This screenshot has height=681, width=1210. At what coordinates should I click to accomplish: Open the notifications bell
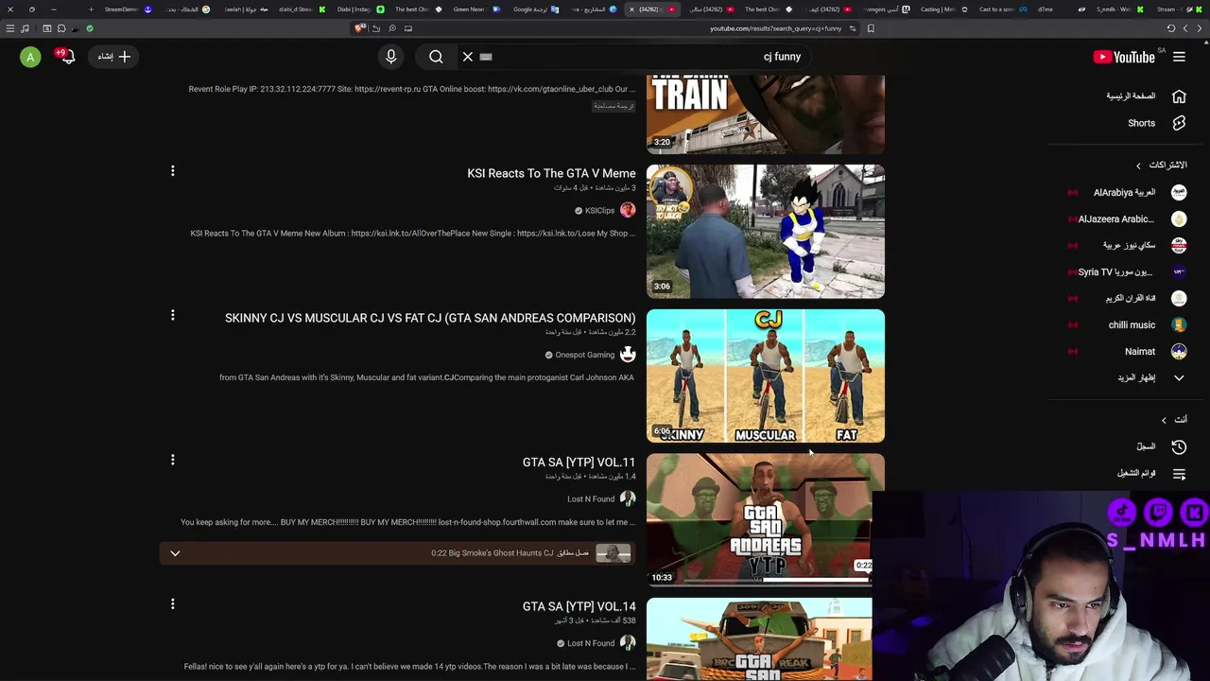coord(67,57)
